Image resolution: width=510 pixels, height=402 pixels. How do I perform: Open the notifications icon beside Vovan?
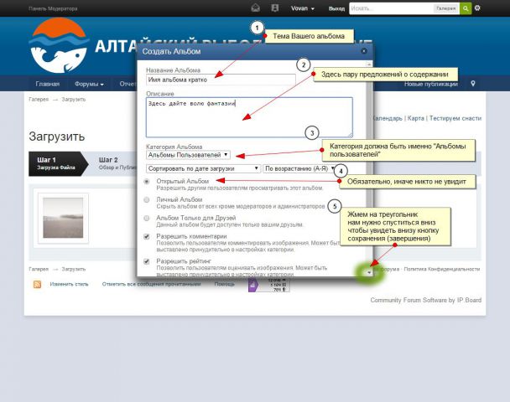(274, 8)
